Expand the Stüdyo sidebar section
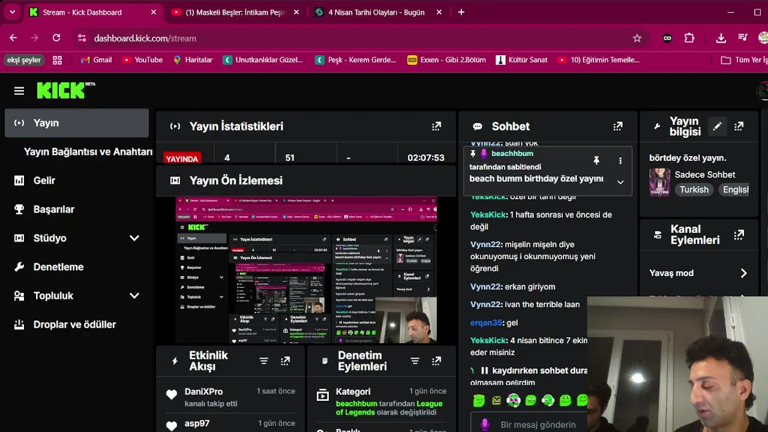768x432 pixels. pos(134,238)
